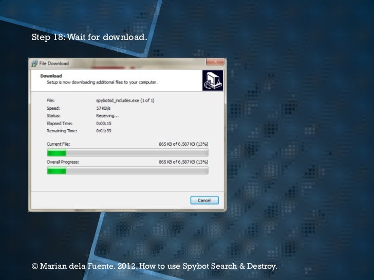Click the Overall Progress size text
Image resolution: width=374 pixels, height=280 pixels.
[183, 162]
